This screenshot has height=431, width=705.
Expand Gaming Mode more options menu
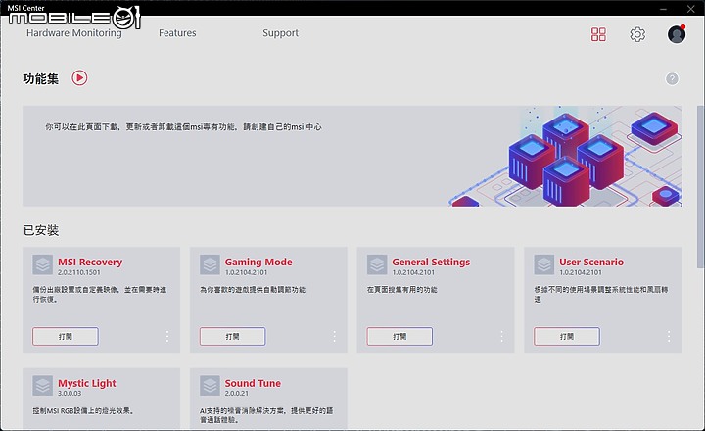(x=335, y=336)
